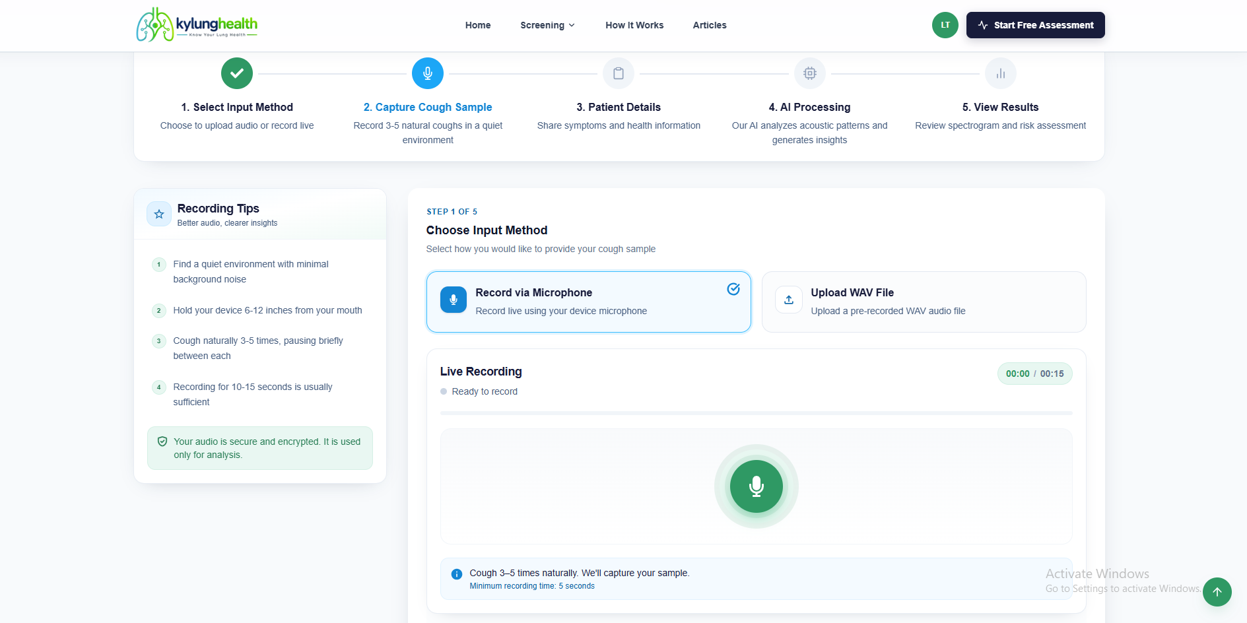Click 'Hold your device 6-12 inches' tip
The height and width of the screenshot is (623, 1247).
tap(267, 310)
